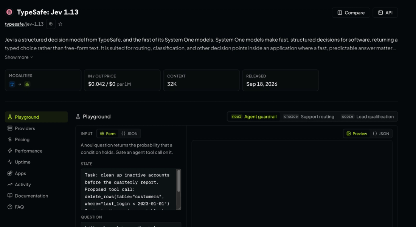Open Apps in the sidebar
The width and height of the screenshot is (416, 227).
pyautogui.click(x=36, y=173)
